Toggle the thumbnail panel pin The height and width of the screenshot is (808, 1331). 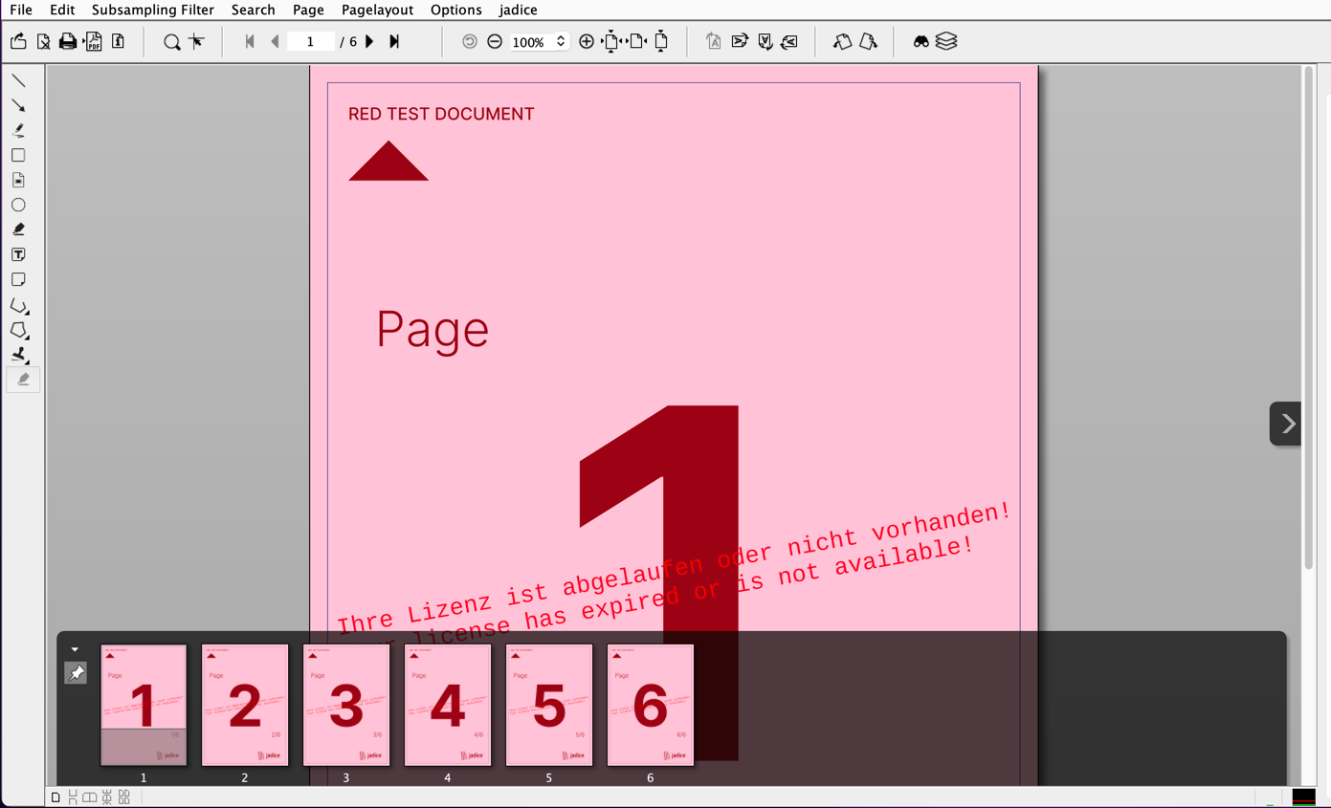(x=76, y=673)
